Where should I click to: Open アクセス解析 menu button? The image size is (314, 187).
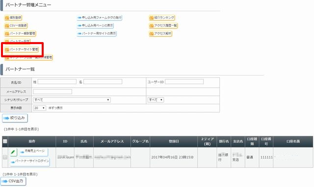(160, 33)
